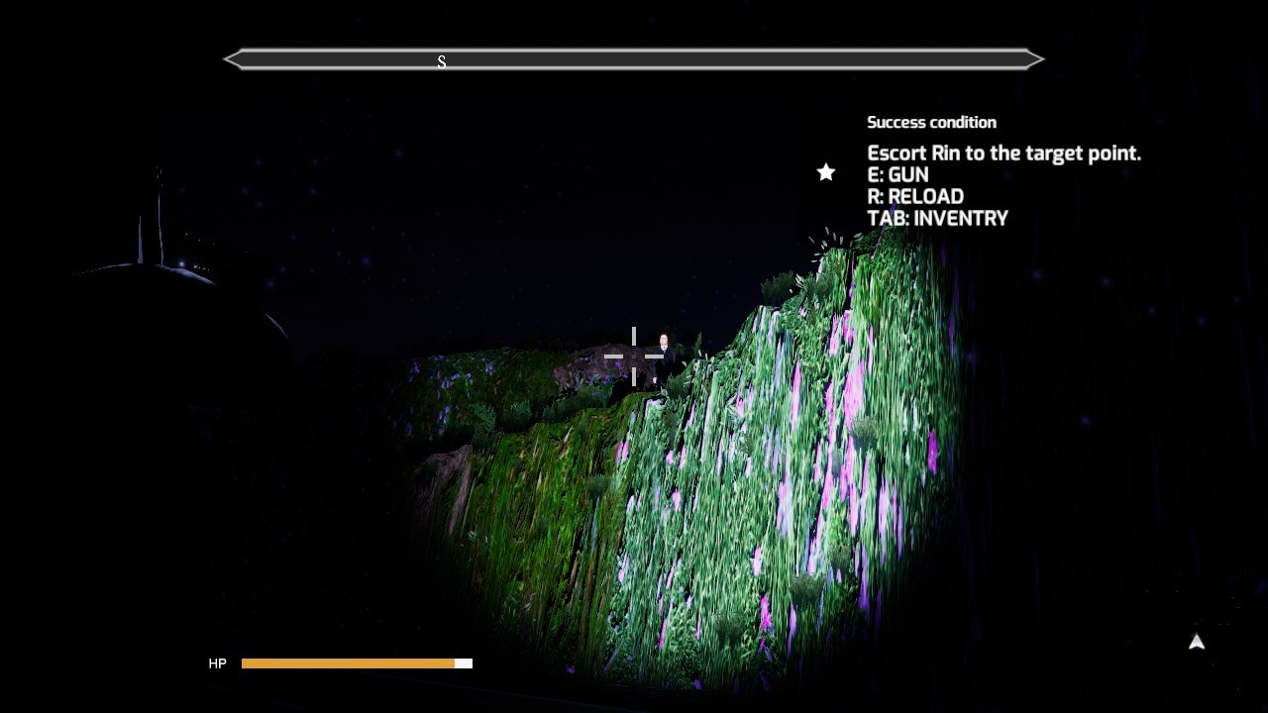Click the HP label next to the health bar
1268x713 pixels.
coord(217,663)
